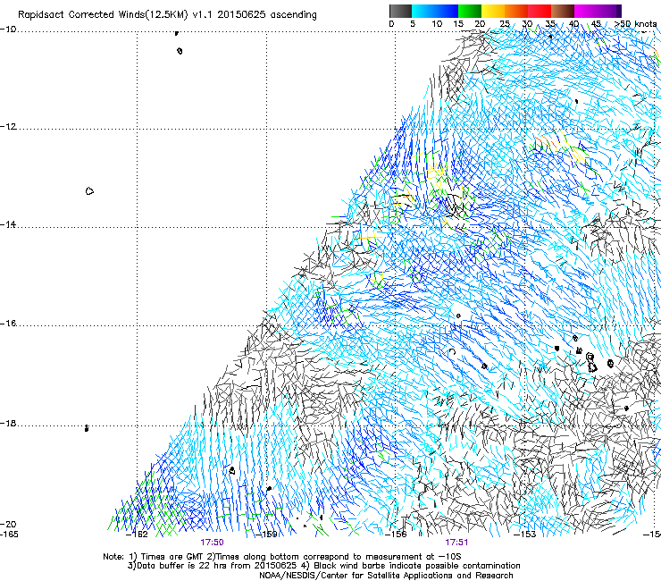This screenshot has height=581, width=661.
Task: Click the legend scale label '30'
Action: (527, 24)
